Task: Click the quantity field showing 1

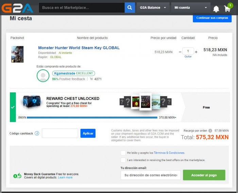Action: [188, 51]
